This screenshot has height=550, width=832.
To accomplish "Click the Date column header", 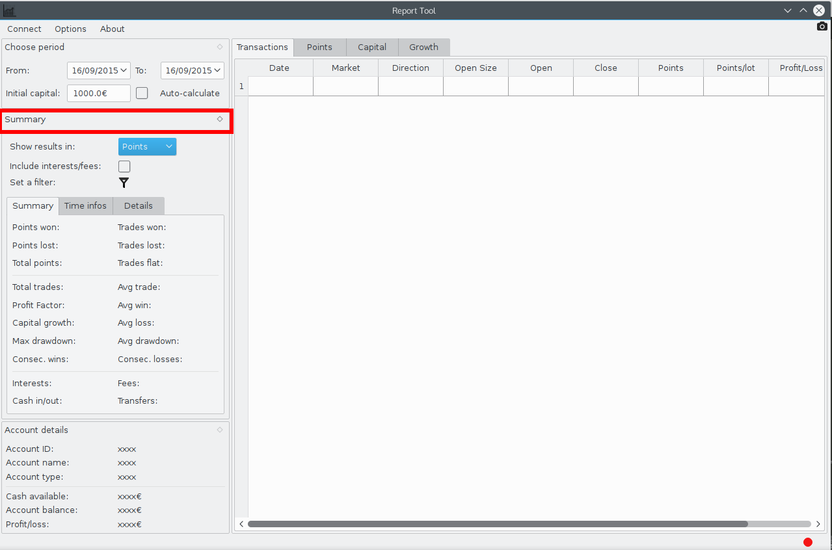I will (x=280, y=68).
